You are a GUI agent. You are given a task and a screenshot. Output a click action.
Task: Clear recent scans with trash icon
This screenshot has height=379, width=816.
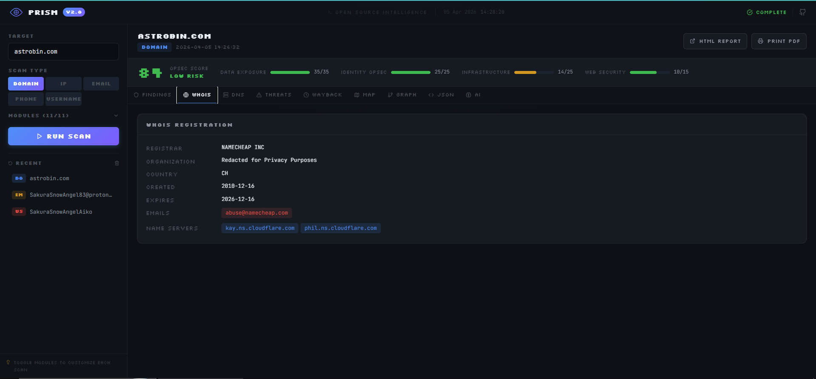pyautogui.click(x=117, y=163)
